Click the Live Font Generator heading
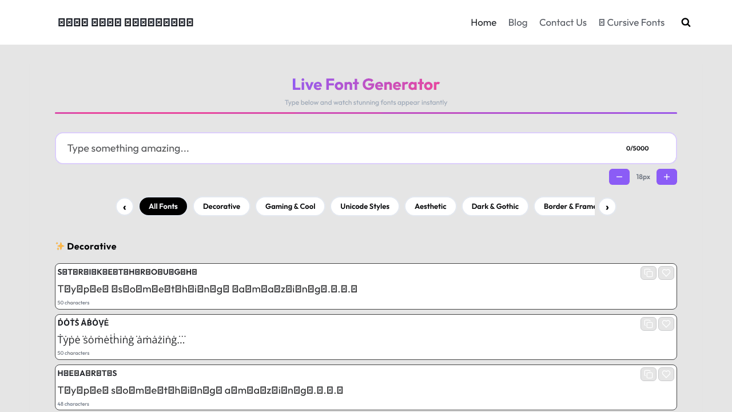This screenshot has width=732, height=412. pos(366,84)
